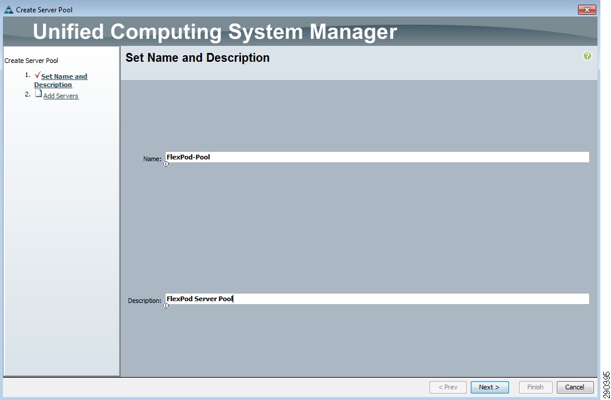Click the Unified Computing System Manager banner title
This screenshot has height=400, width=611.
[x=214, y=32]
